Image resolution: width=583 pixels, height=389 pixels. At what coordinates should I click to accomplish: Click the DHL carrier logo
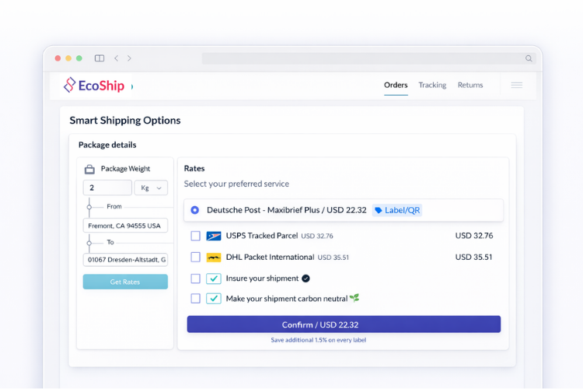tap(214, 258)
